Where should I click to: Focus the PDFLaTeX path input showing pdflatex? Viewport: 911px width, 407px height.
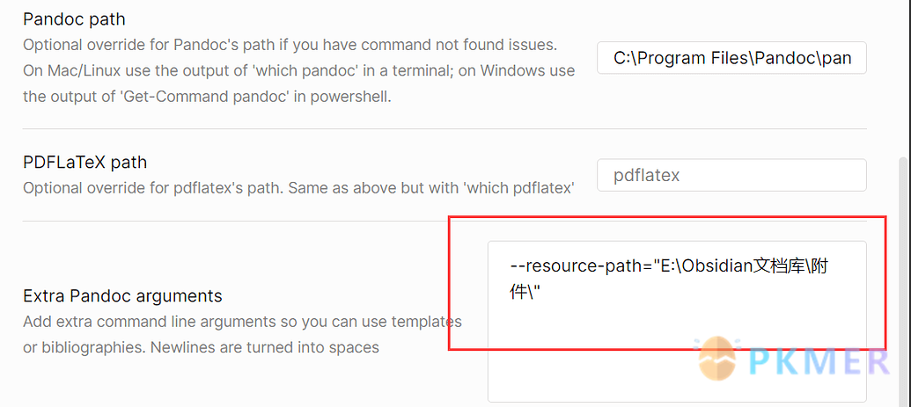pyautogui.click(x=731, y=175)
